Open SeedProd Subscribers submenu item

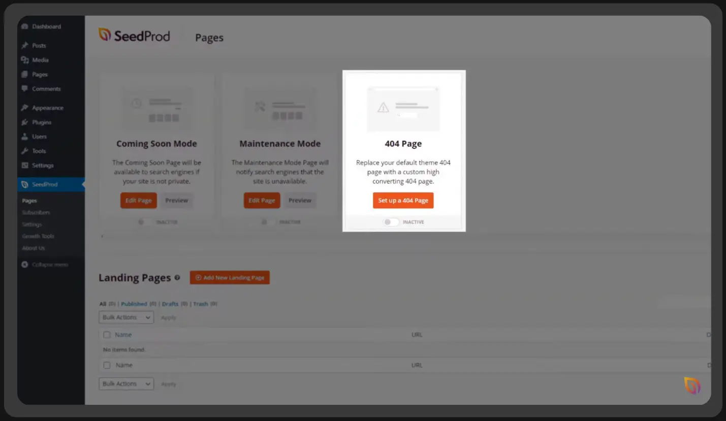point(36,212)
